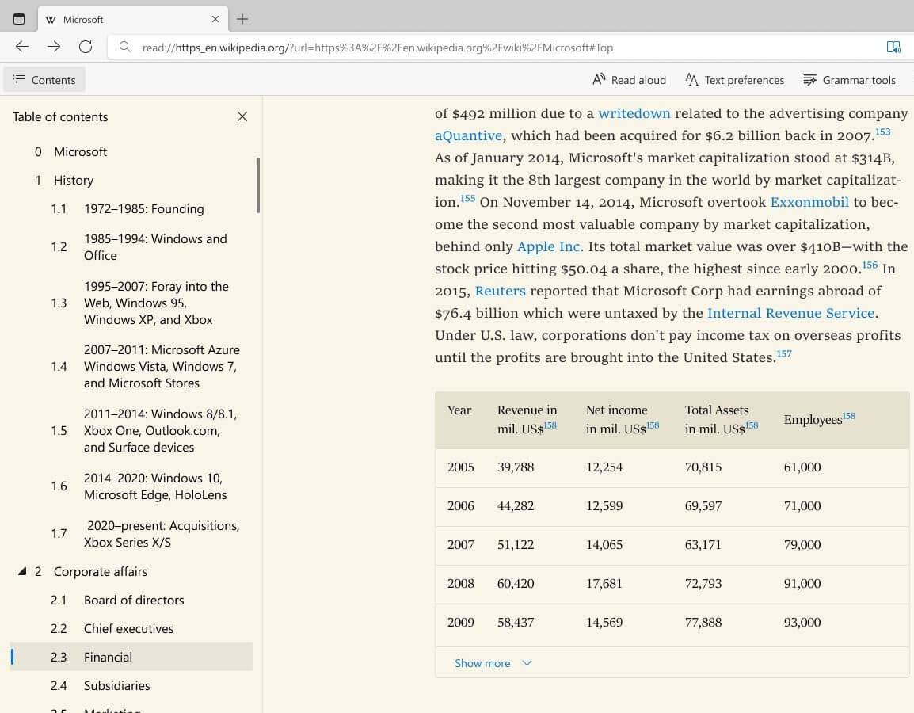The width and height of the screenshot is (914, 713).
Task: Select net income value 12,599
Action: click(604, 506)
